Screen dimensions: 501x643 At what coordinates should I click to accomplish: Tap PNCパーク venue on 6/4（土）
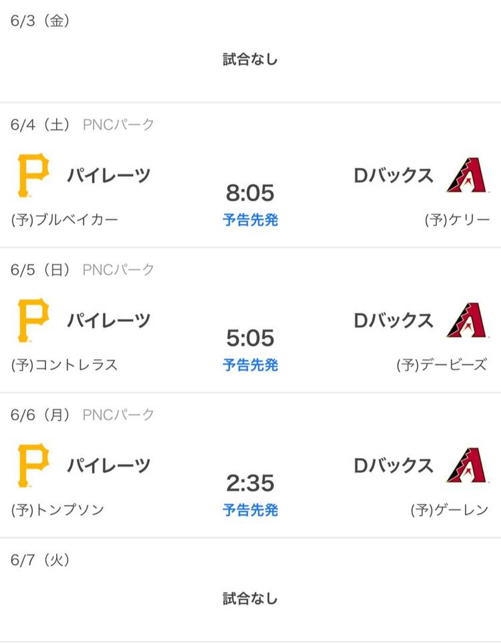118,124
